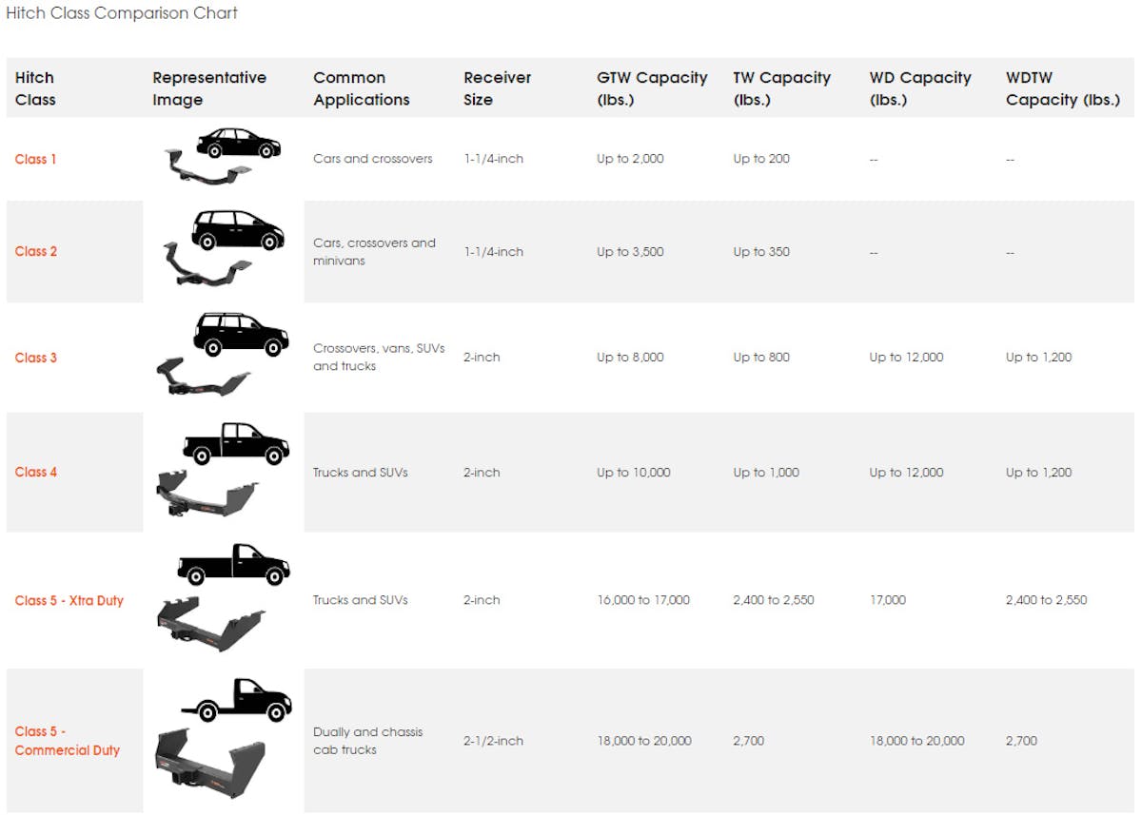1142x815 pixels.
Task: Open the Class 4 hitch link
Action: (x=36, y=472)
